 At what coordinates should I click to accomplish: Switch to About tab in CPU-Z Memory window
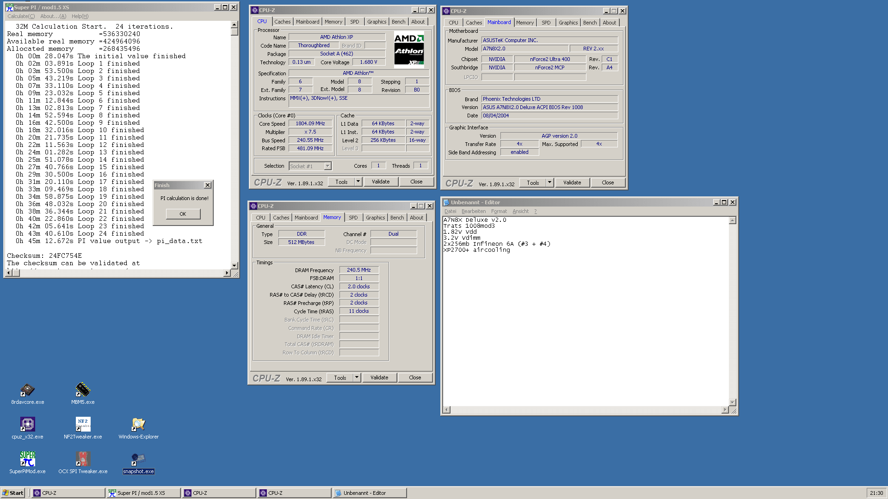click(416, 218)
